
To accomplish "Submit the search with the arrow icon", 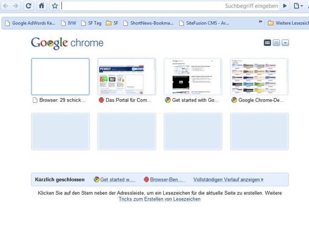I will (285, 6).
